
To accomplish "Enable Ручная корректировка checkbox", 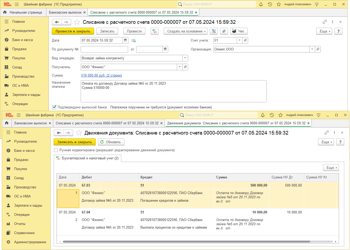I will (56, 150).
